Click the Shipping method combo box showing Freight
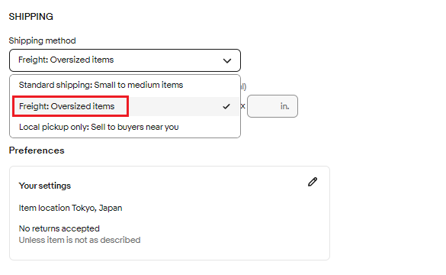The width and height of the screenshot is (446, 275). point(125,60)
